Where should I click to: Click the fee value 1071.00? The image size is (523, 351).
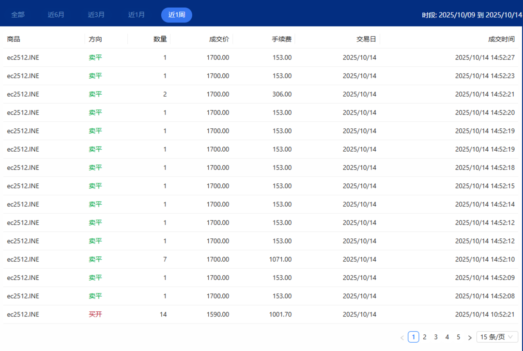[x=280, y=259]
